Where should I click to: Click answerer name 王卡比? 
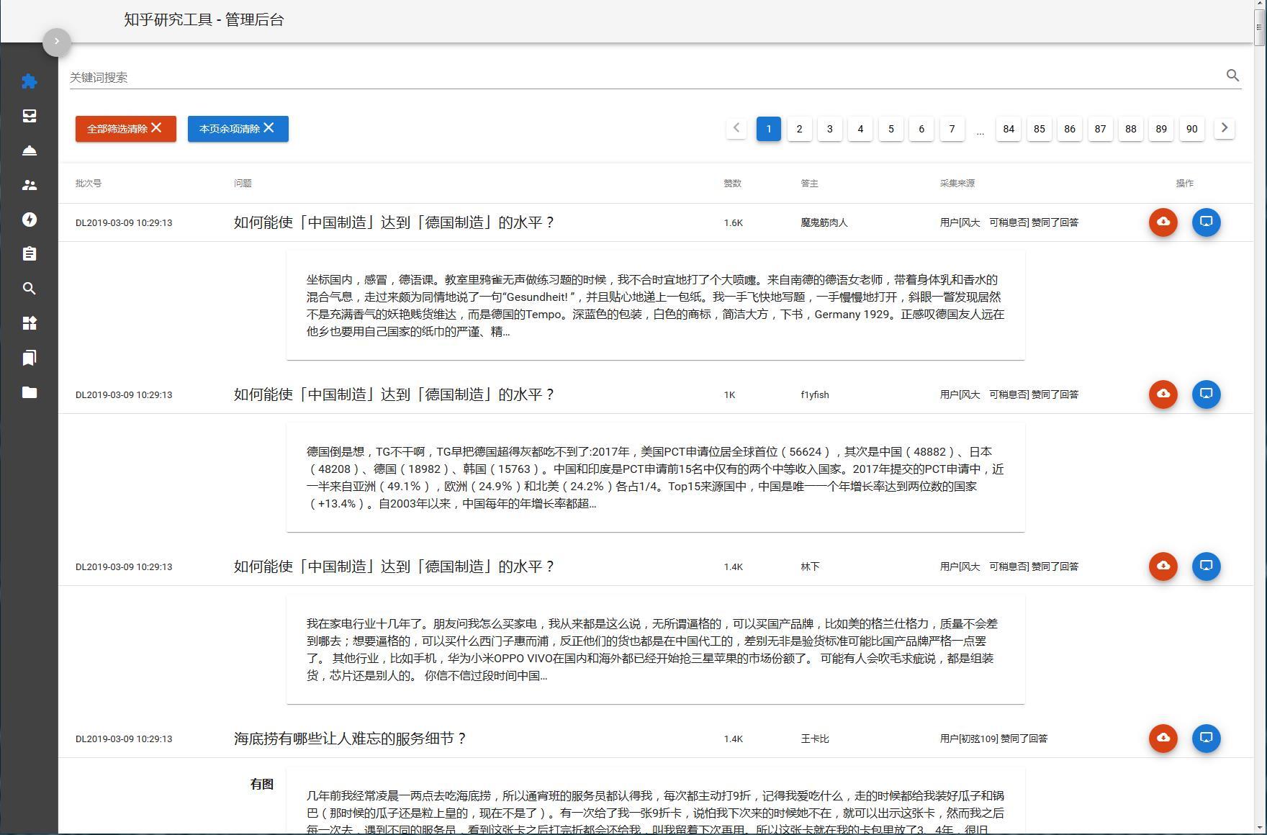[815, 739]
